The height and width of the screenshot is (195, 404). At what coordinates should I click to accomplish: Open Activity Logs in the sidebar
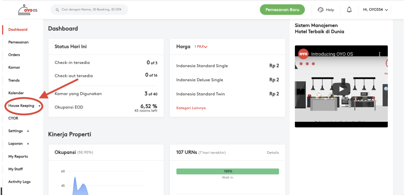[19, 182]
